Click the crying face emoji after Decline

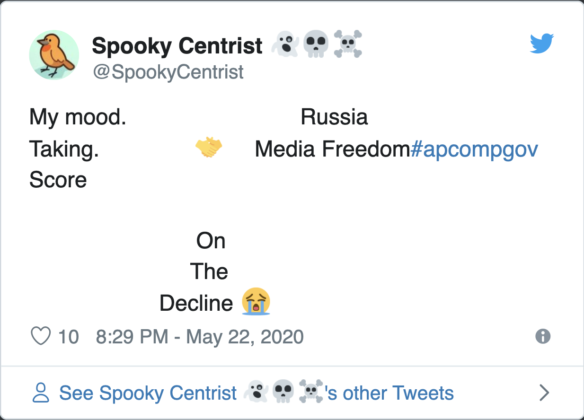(x=256, y=301)
